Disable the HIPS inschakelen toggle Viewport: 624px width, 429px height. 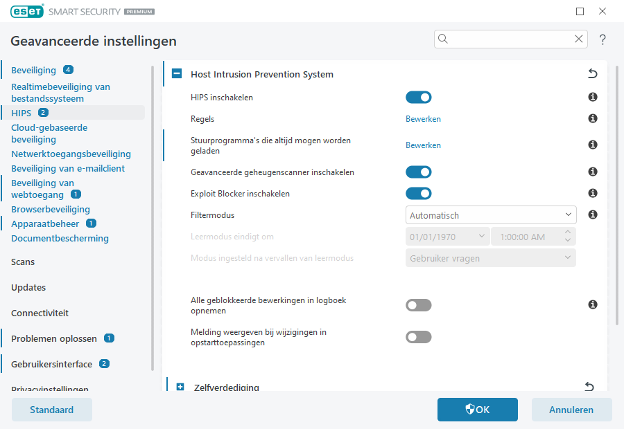(418, 97)
